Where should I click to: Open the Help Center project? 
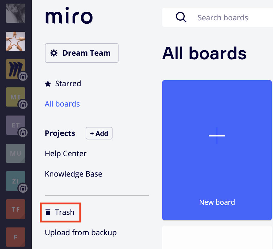66,154
